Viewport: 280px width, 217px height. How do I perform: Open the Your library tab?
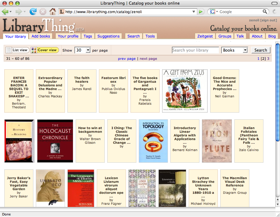16,36
